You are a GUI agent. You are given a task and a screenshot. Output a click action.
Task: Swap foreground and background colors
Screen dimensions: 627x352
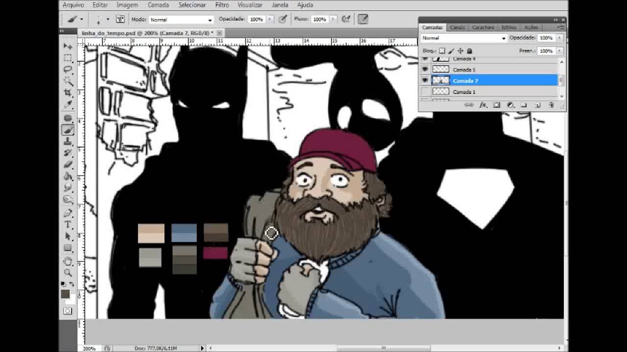coord(72,284)
